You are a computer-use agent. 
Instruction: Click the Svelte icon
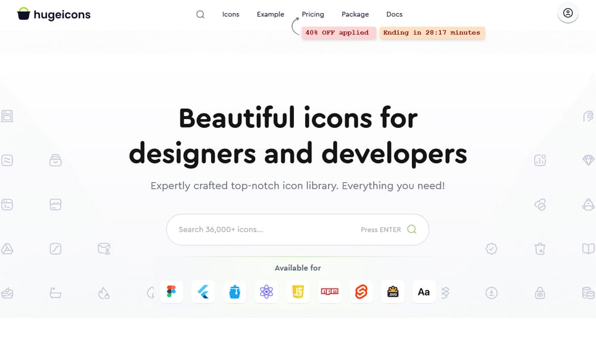coord(361,292)
